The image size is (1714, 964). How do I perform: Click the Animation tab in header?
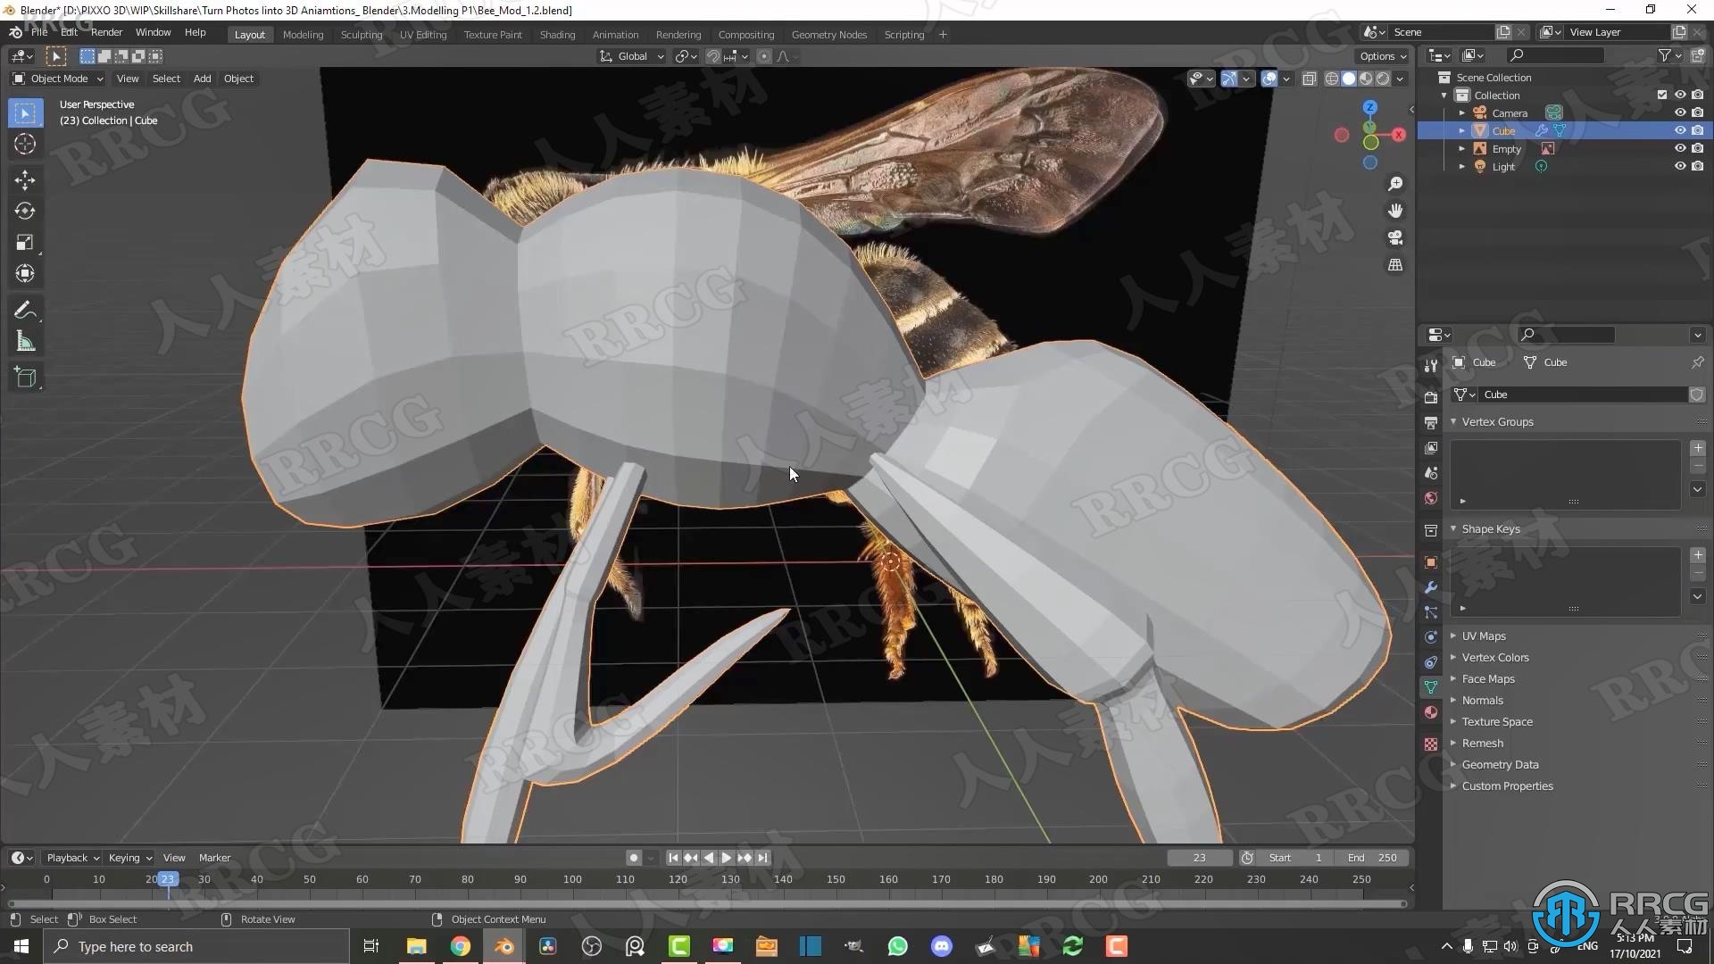[x=614, y=34]
